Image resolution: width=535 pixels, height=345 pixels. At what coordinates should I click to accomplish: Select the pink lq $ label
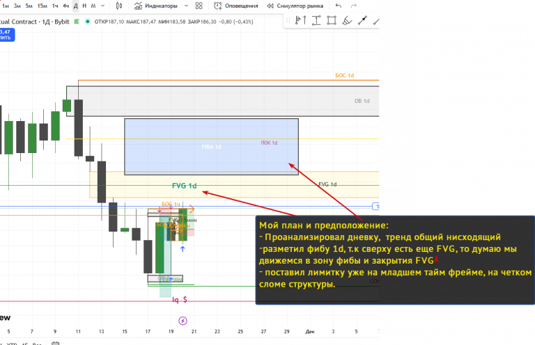[x=180, y=300]
